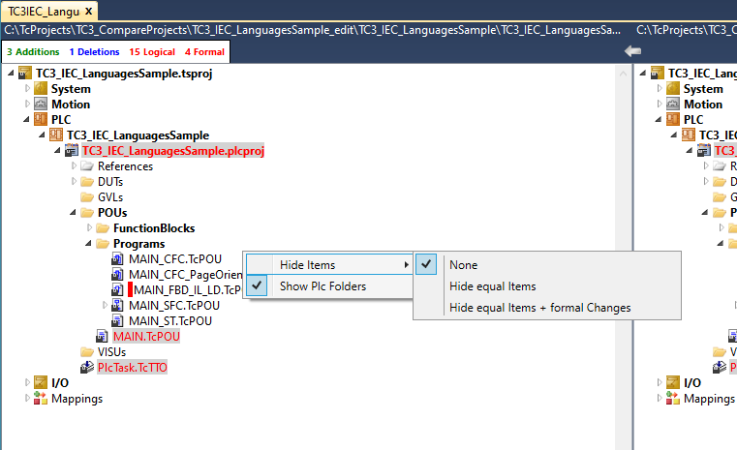The height and width of the screenshot is (450, 737).
Task: Expand the Mappings node in left tree
Action: click(27, 398)
